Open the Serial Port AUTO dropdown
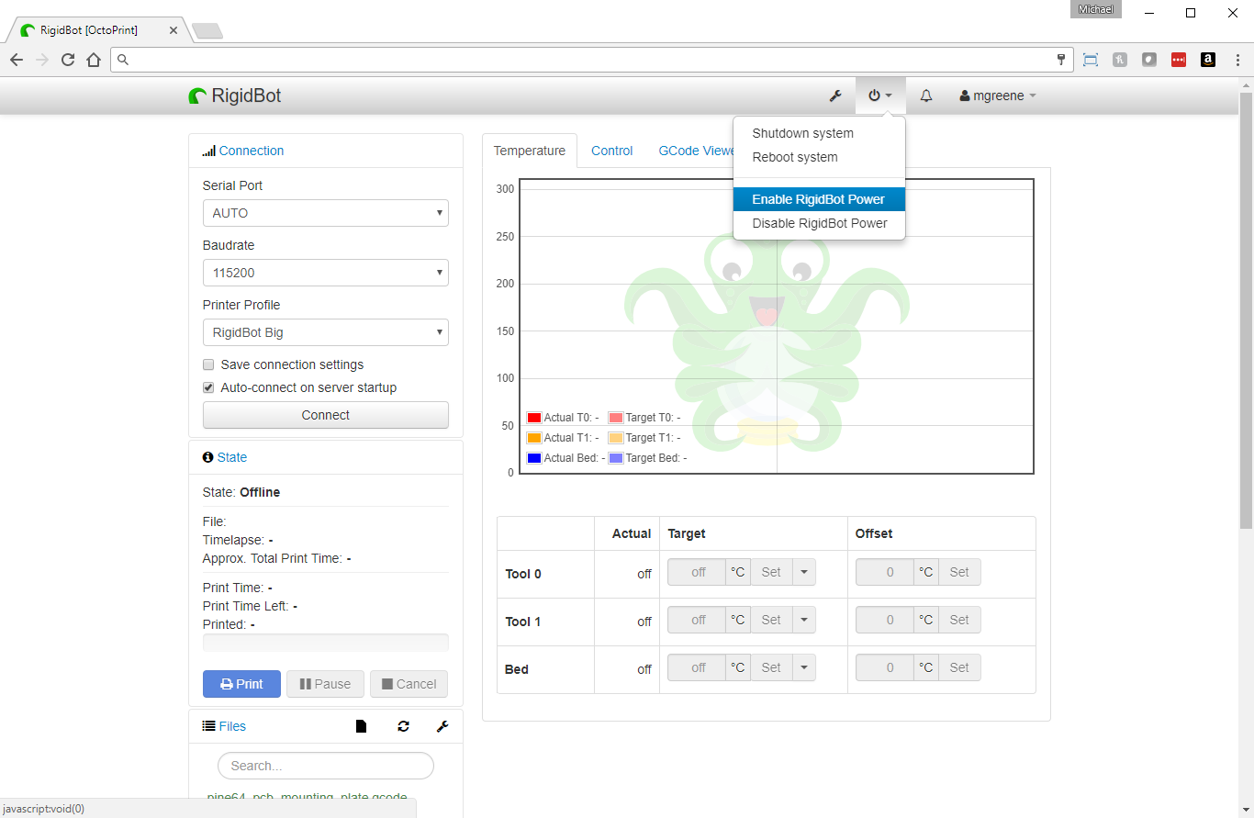This screenshot has height=818, width=1254. 326,213
